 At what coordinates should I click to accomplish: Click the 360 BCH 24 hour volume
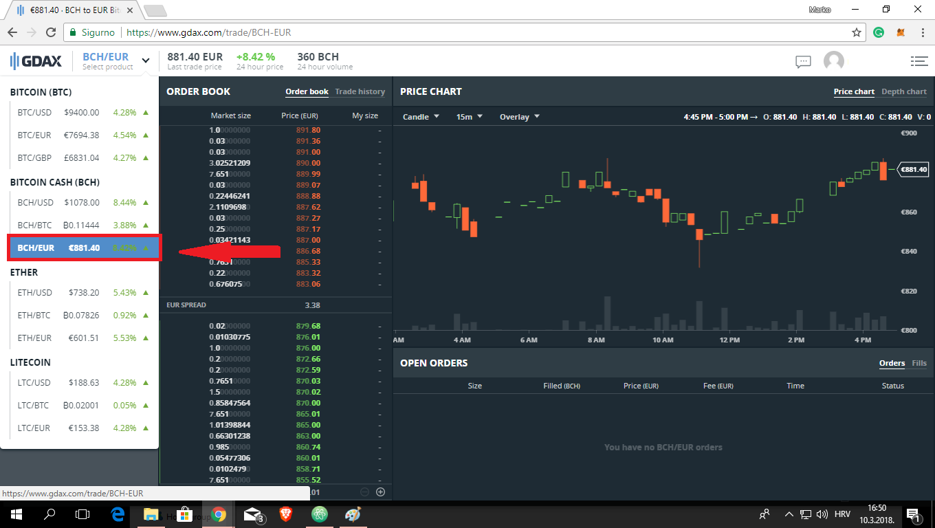[x=318, y=57]
